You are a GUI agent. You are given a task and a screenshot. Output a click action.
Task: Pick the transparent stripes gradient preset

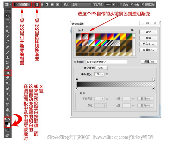[x=110, y=43]
